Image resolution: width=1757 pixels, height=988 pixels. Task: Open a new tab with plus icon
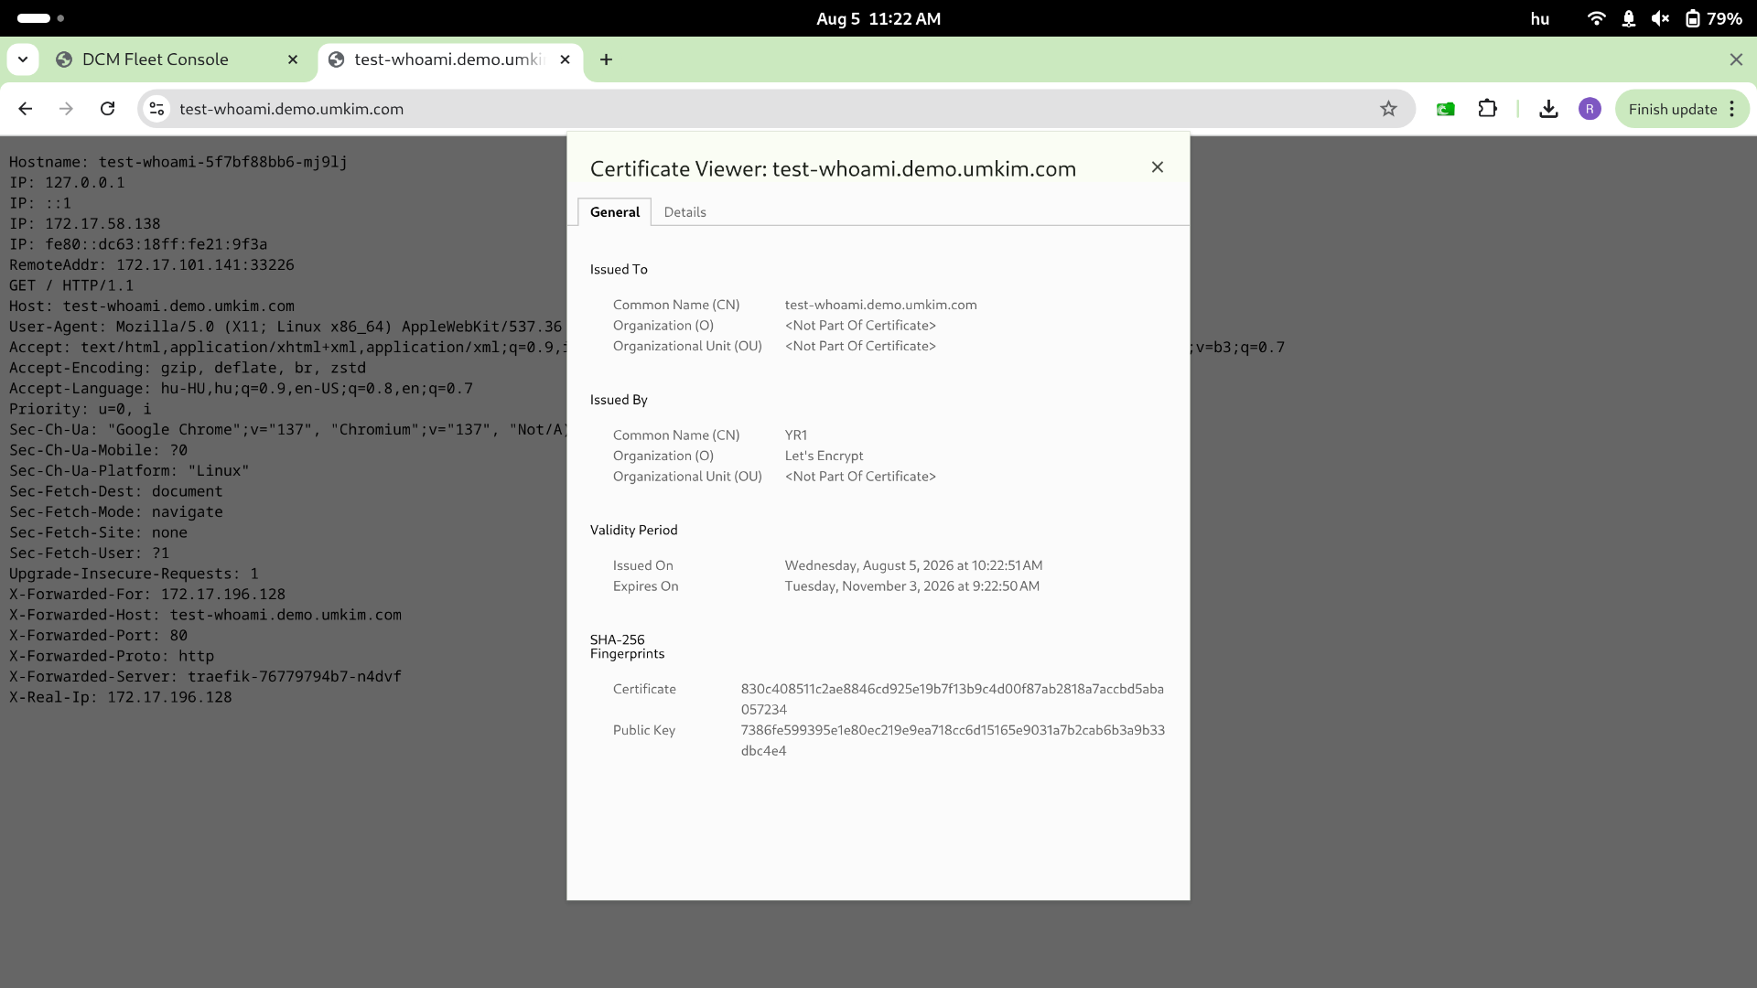coord(606,59)
